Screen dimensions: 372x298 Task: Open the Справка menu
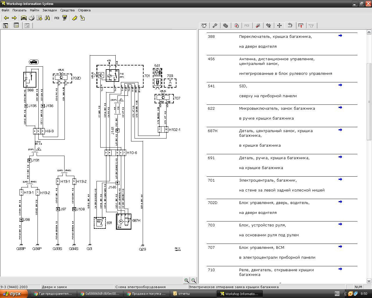click(x=84, y=10)
